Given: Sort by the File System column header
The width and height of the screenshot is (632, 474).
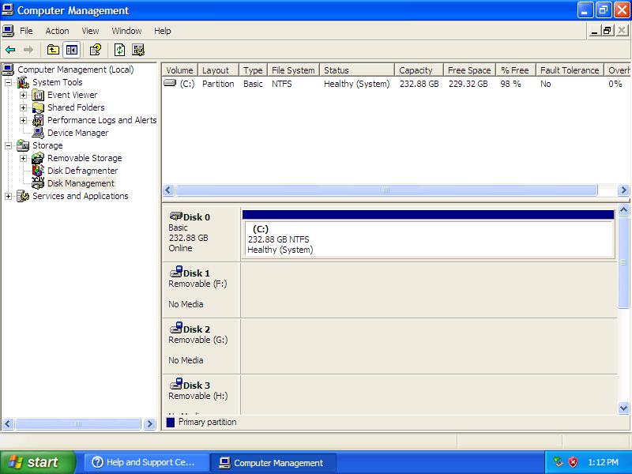Looking at the screenshot, I should 293,70.
